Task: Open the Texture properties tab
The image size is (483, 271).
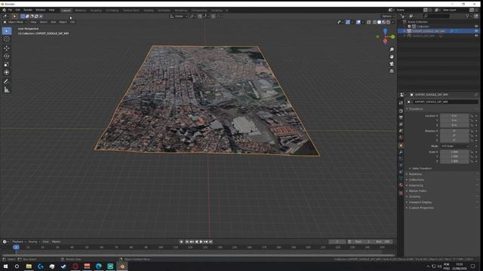Action: pos(401,193)
